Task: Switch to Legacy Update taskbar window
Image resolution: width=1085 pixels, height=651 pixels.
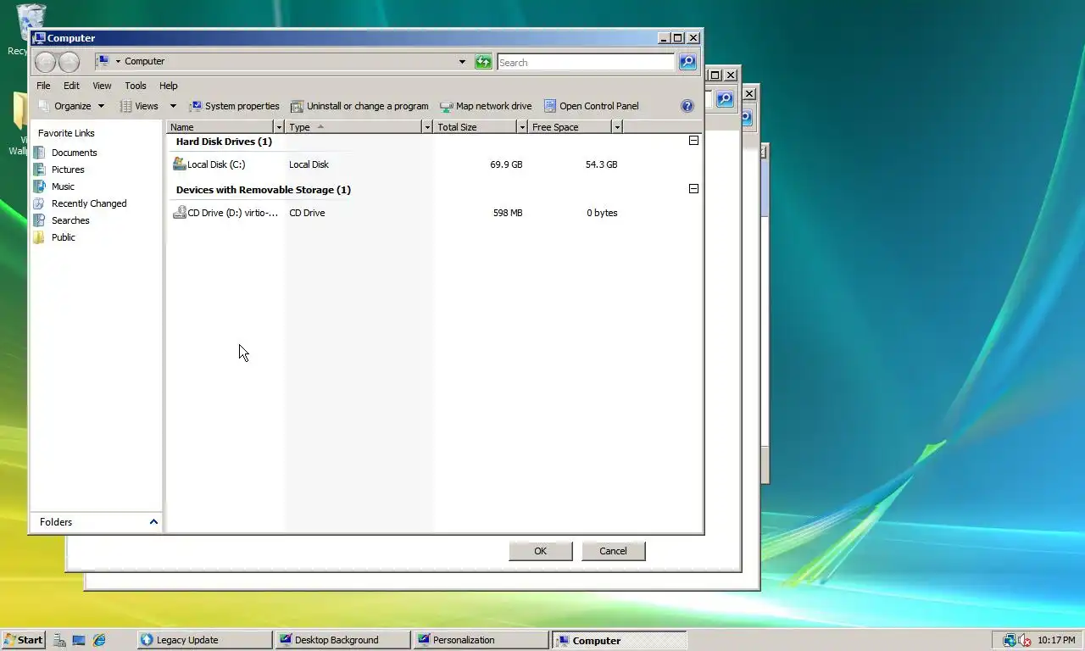Action: pyautogui.click(x=204, y=640)
